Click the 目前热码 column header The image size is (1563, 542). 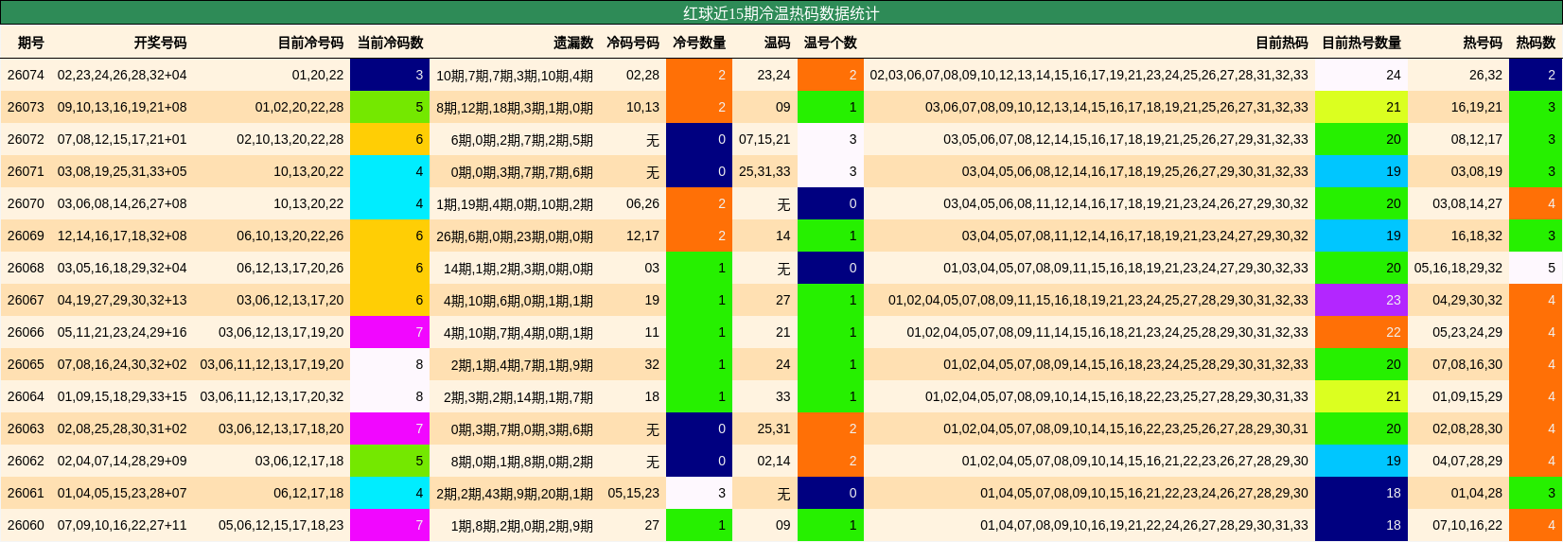(x=1282, y=43)
